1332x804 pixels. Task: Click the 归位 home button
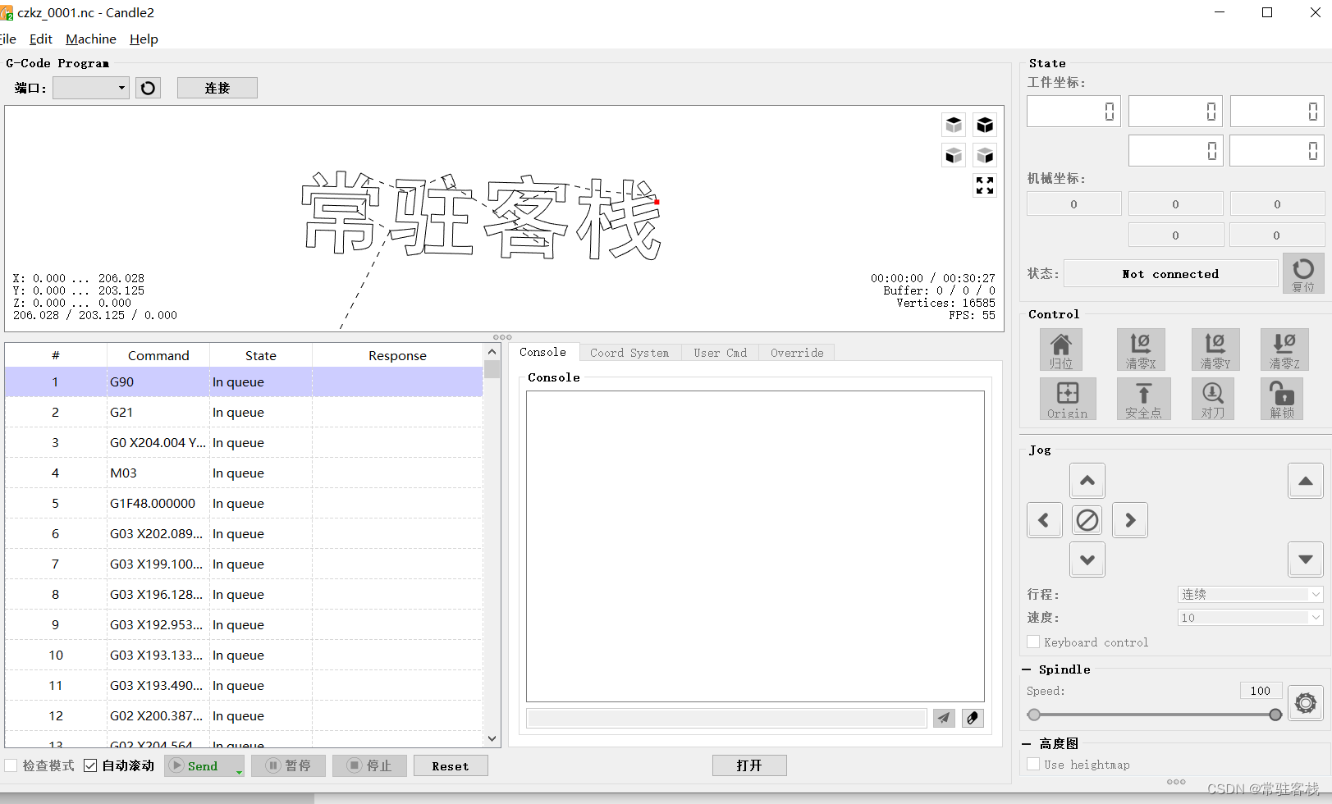1061,350
